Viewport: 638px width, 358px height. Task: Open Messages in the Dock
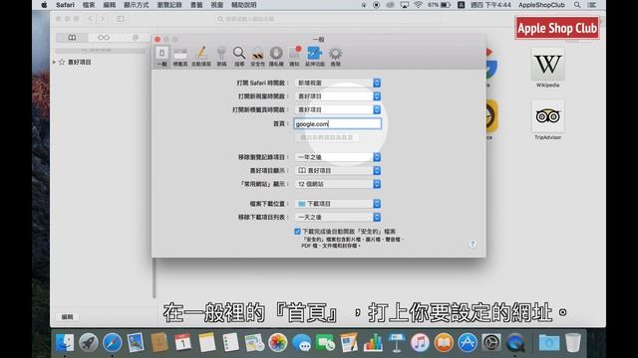[301, 342]
